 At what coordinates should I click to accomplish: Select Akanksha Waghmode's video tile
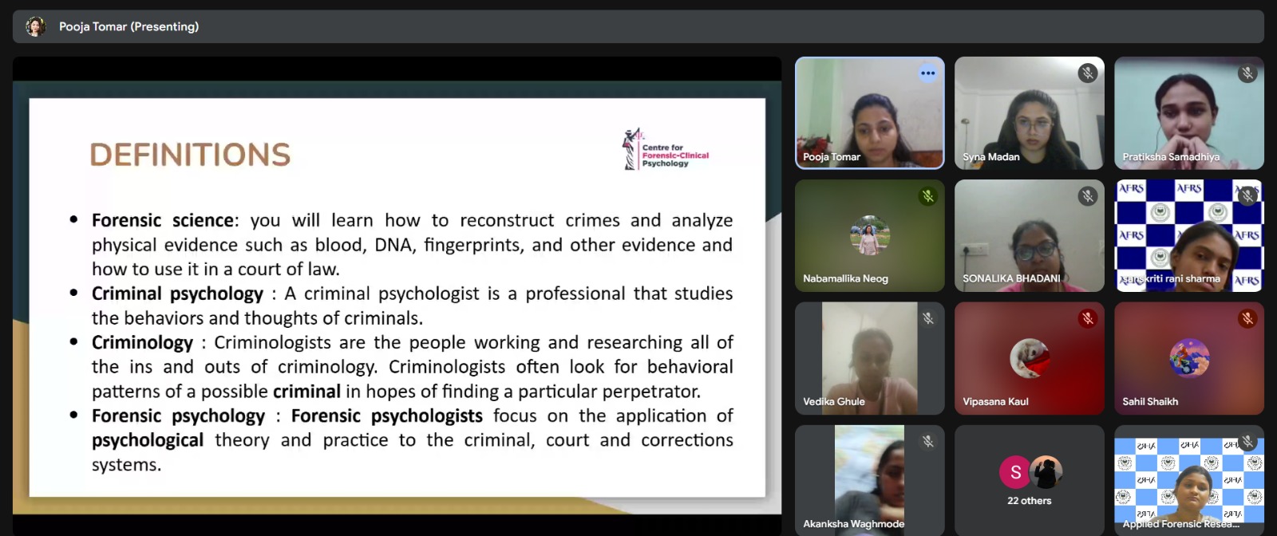pos(870,480)
